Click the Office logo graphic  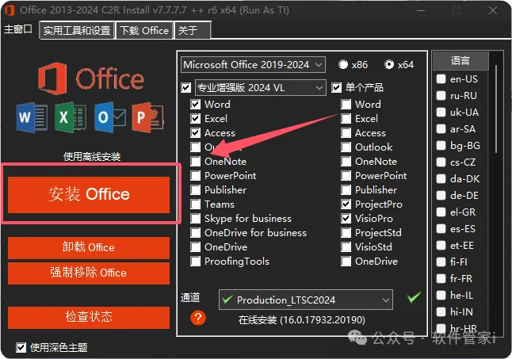coord(91,78)
